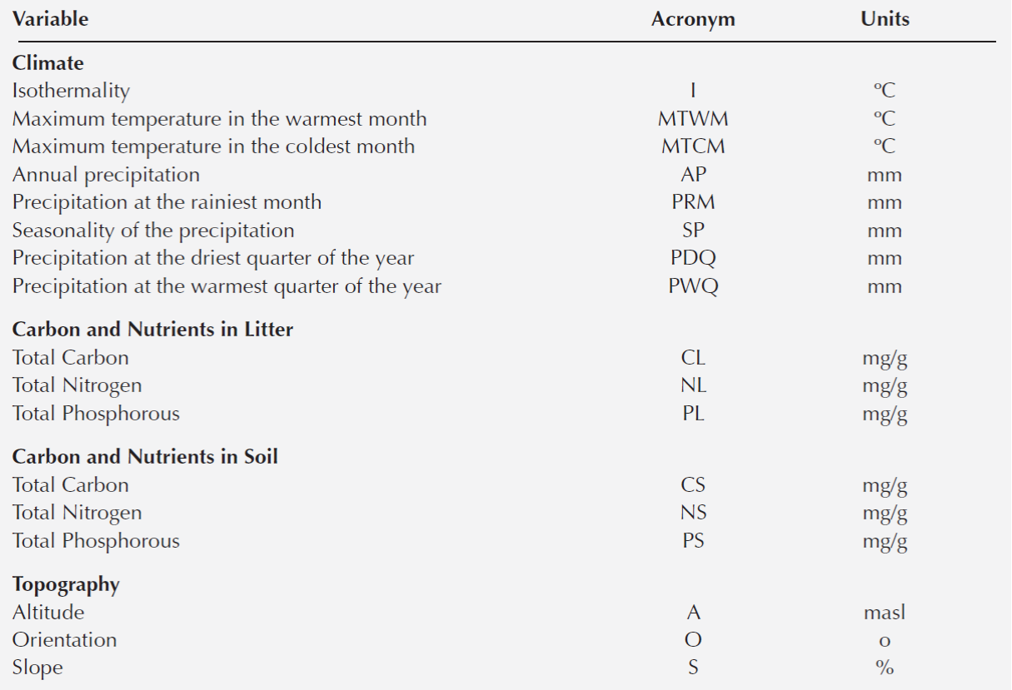Select the Climate section heading

coord(48,63)
